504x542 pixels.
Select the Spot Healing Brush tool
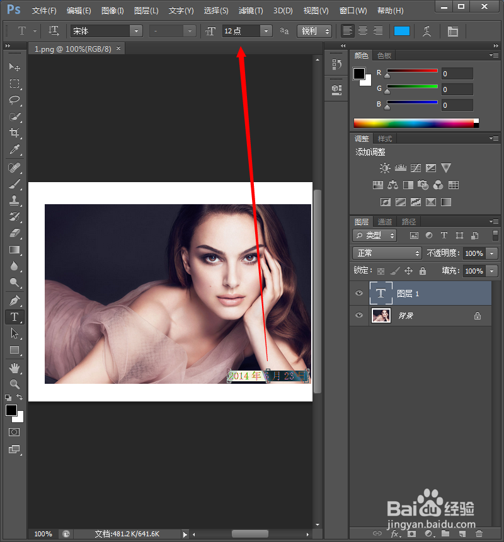14,168
